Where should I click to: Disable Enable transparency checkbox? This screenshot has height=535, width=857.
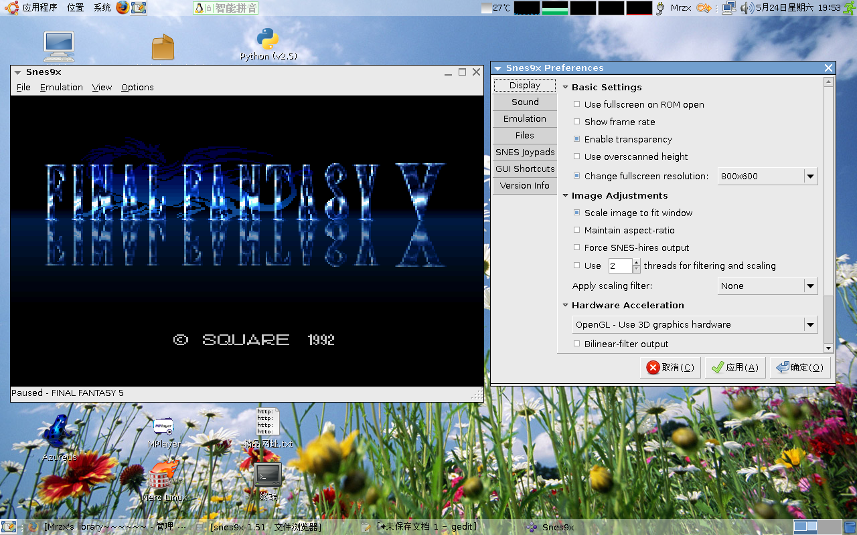pos(577,139)
